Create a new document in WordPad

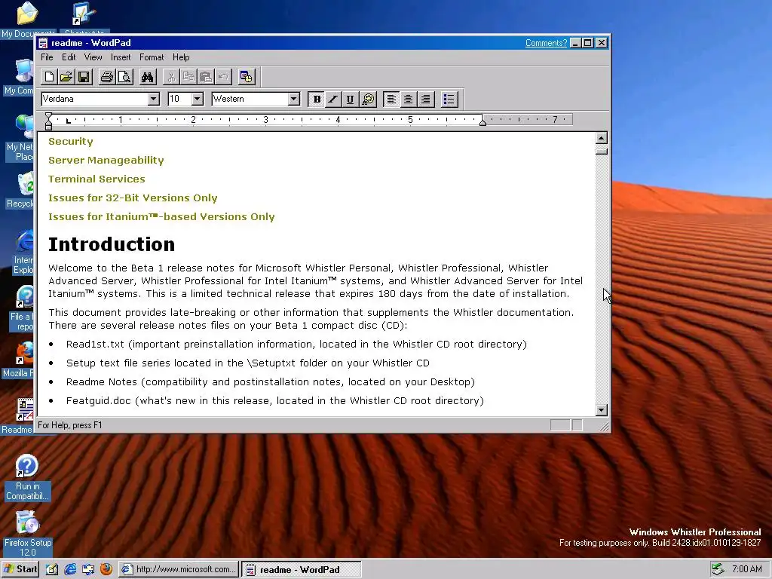(x=49, y=77)
